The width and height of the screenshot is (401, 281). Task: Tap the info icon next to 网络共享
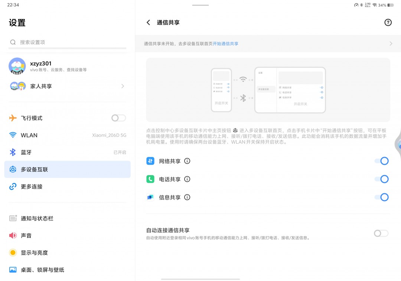click(187, 161)
